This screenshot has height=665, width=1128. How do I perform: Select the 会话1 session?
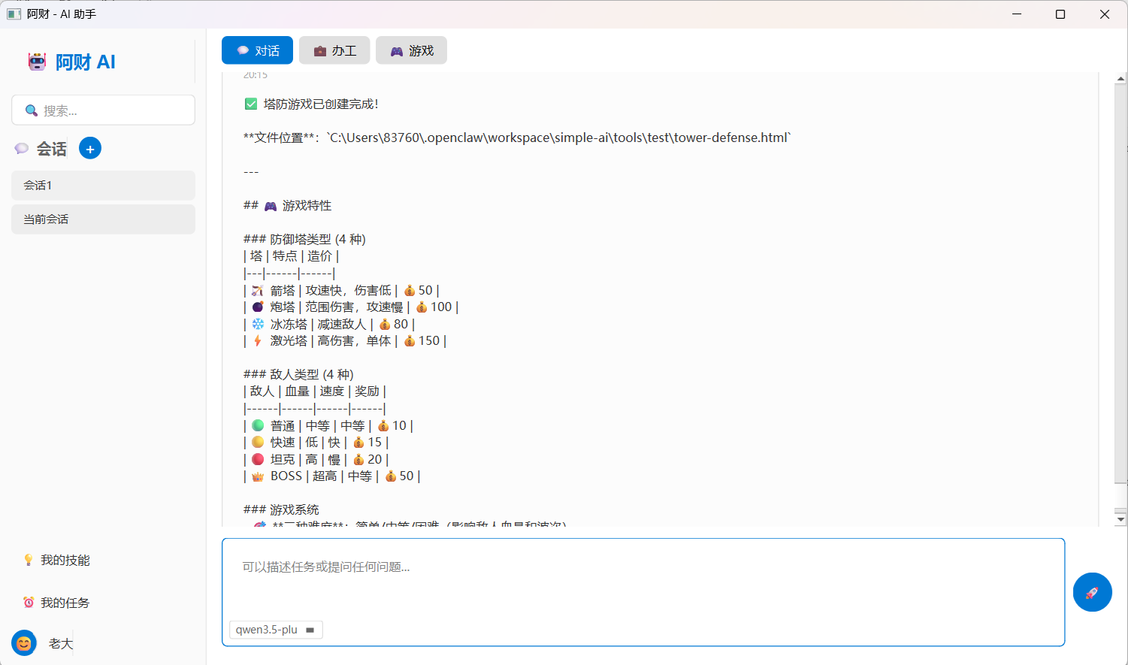(103, 185)
